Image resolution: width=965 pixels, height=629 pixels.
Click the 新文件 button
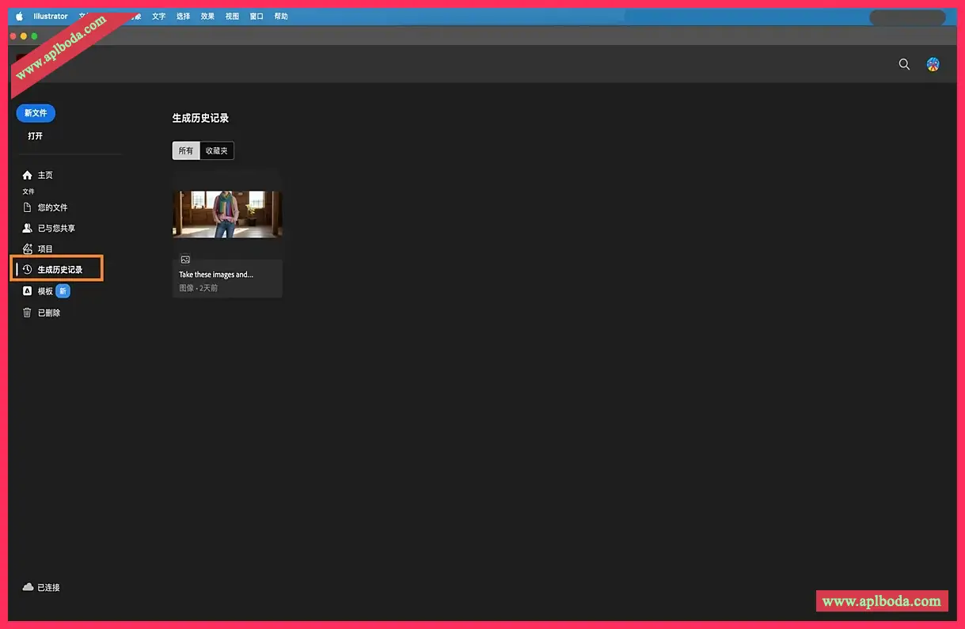[x=36, y=113]
